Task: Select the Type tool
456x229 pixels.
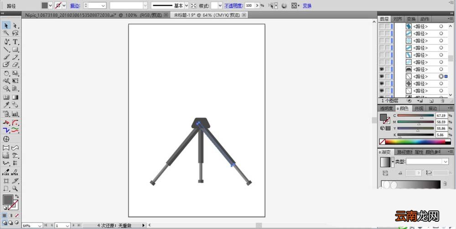Action: (15, 42)
